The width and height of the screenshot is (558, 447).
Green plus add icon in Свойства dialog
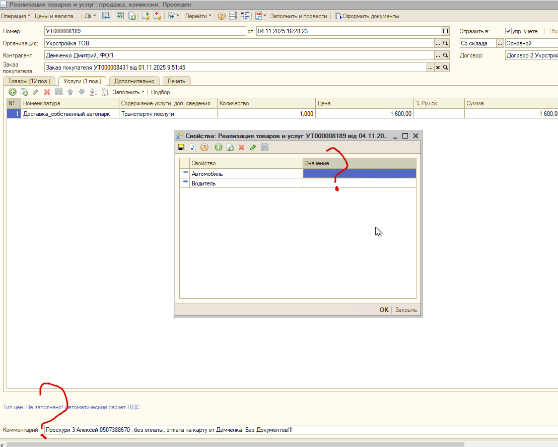(219, 148)
